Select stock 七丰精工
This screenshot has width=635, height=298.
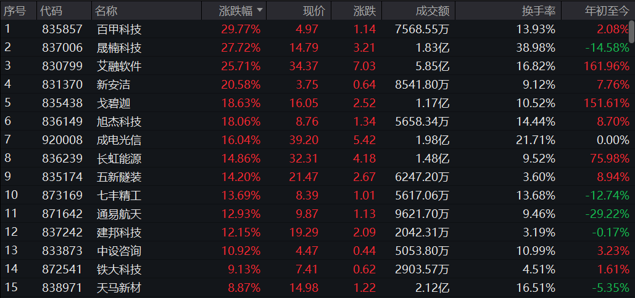(x=119, y=195)
